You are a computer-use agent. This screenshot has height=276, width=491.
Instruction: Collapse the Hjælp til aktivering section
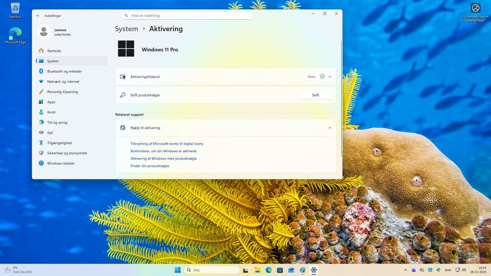click(x=330, y=128)
